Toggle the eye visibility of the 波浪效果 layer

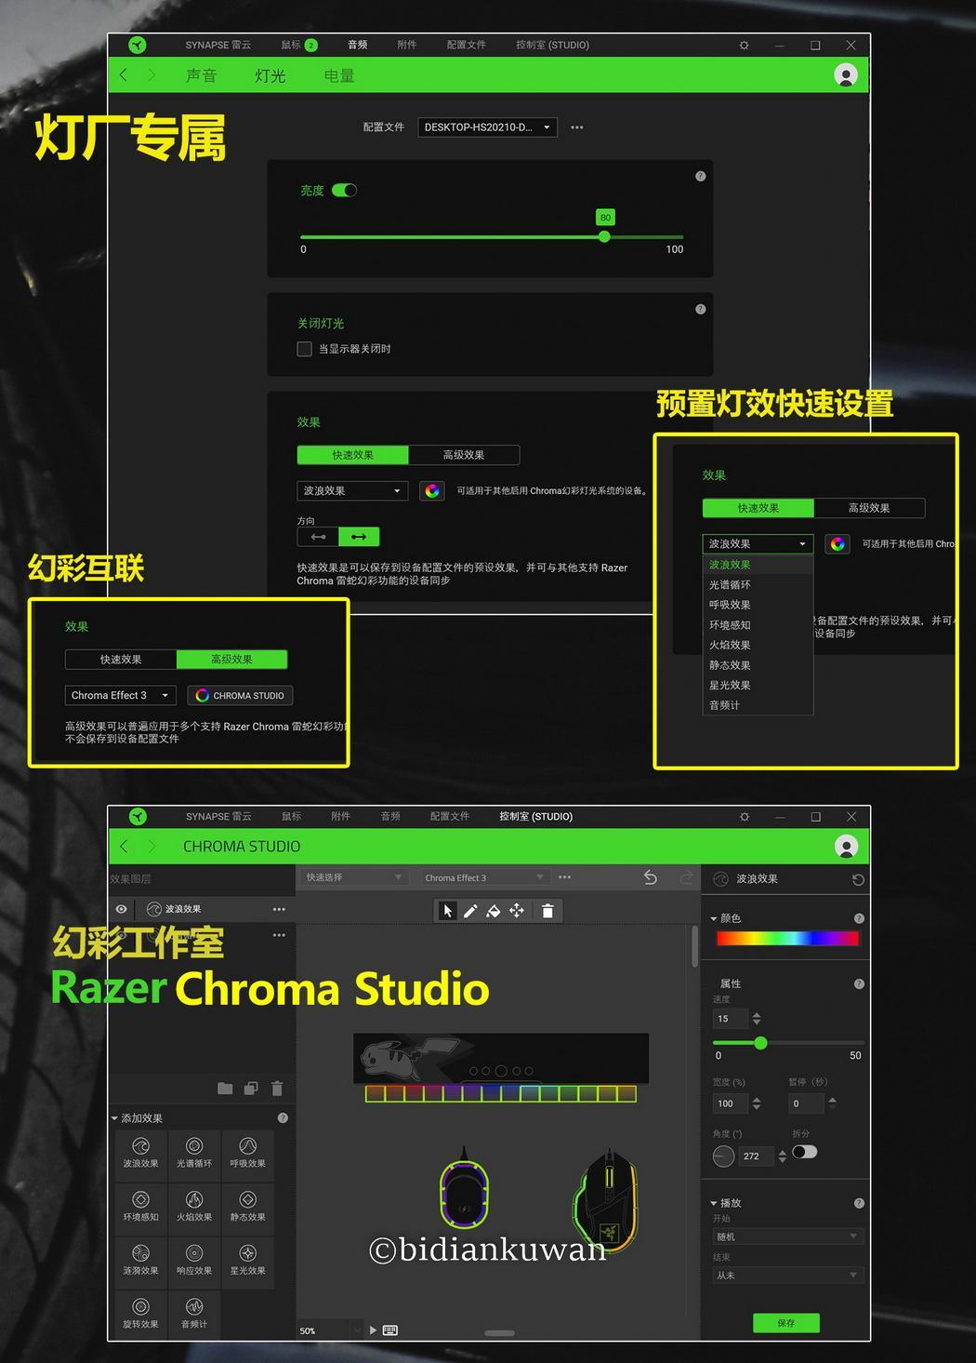pyautogui.click(x=121, y=909)
